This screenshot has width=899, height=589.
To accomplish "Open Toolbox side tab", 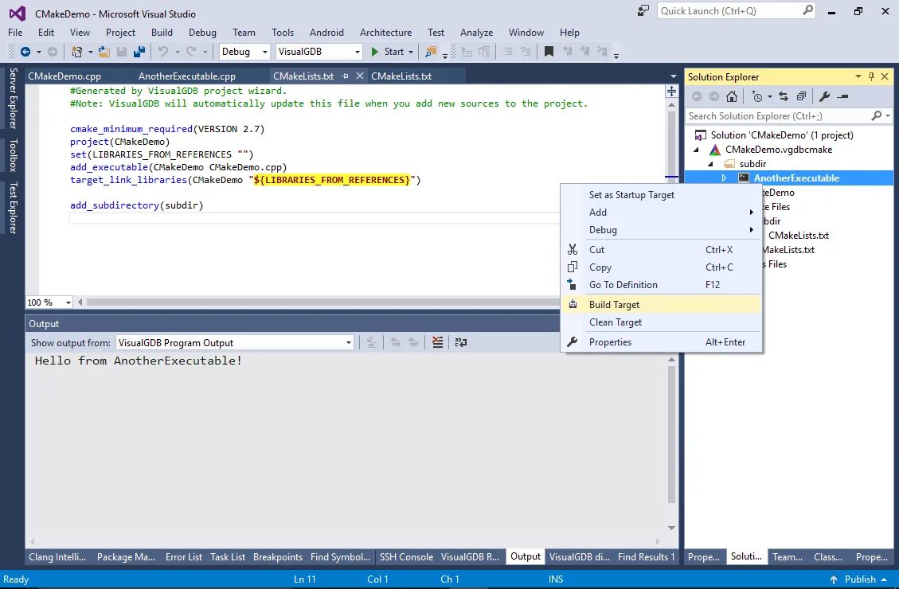I will click(x=13, y=155).
